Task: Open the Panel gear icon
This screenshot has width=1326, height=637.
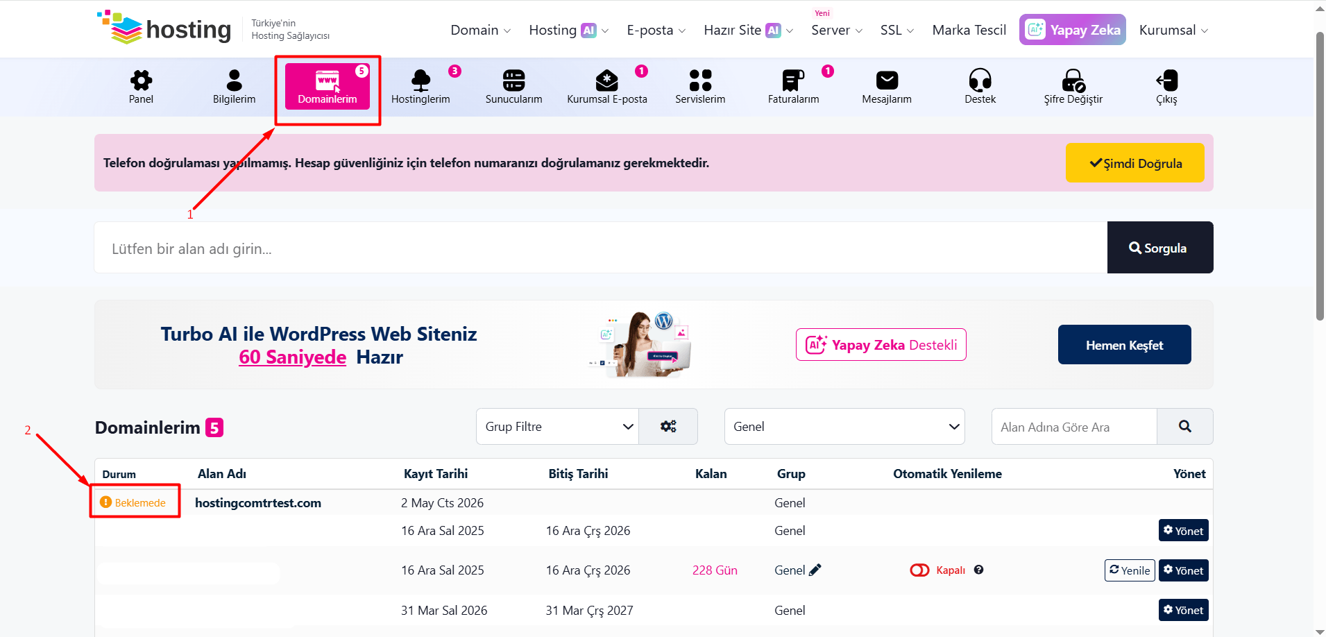Action: tap(141, 80)
